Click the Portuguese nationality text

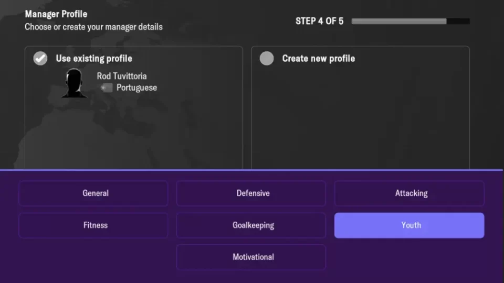136,88
